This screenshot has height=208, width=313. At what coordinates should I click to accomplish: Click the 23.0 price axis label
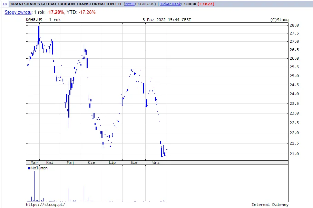coord(294,113)
